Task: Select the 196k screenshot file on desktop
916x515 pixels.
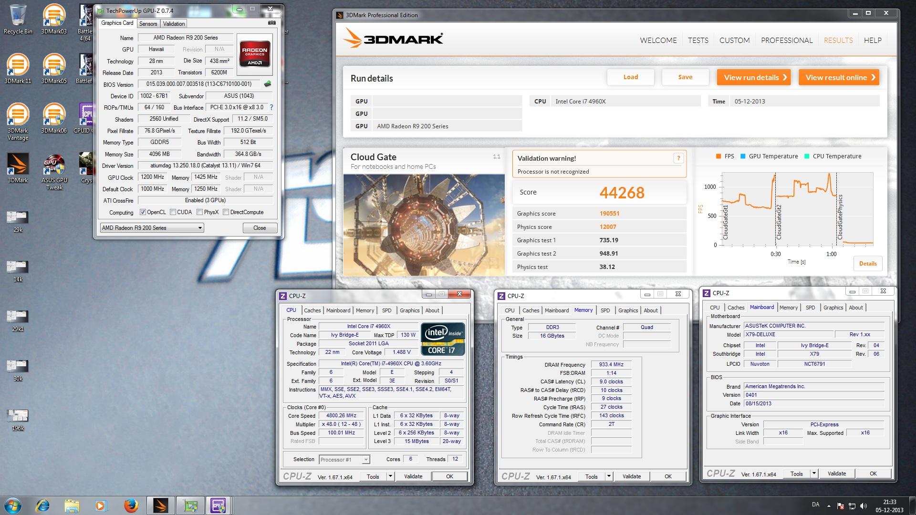Action: pyautogui.click(x=18, y=420)
